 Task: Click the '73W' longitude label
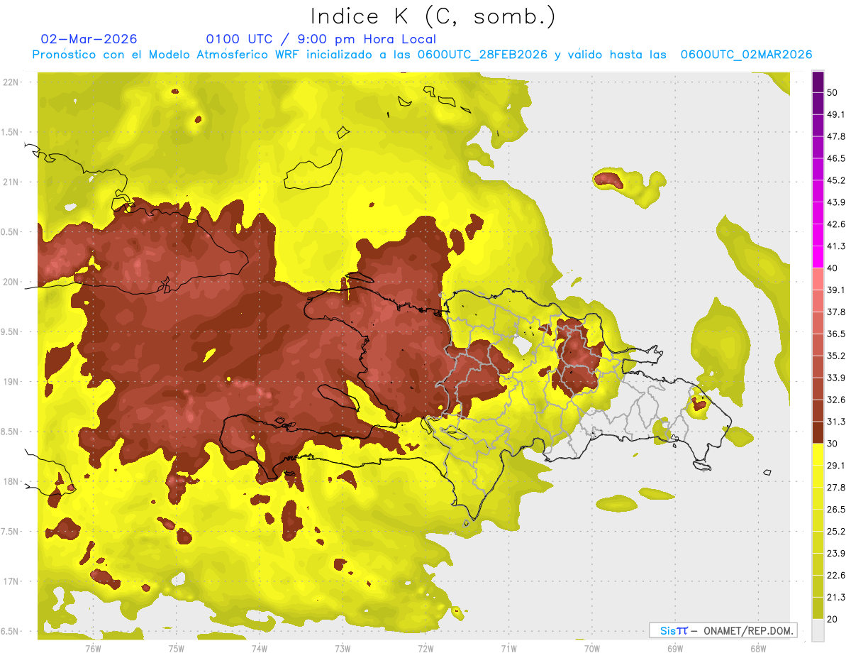343,648
